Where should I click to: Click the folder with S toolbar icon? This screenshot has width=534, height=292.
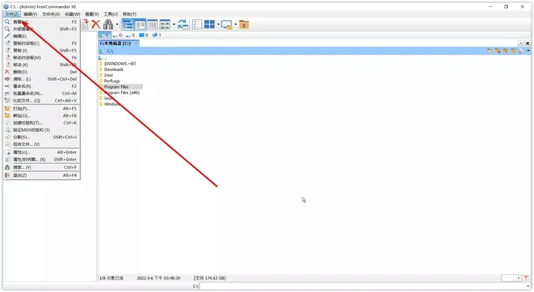[x=244, y=24]
